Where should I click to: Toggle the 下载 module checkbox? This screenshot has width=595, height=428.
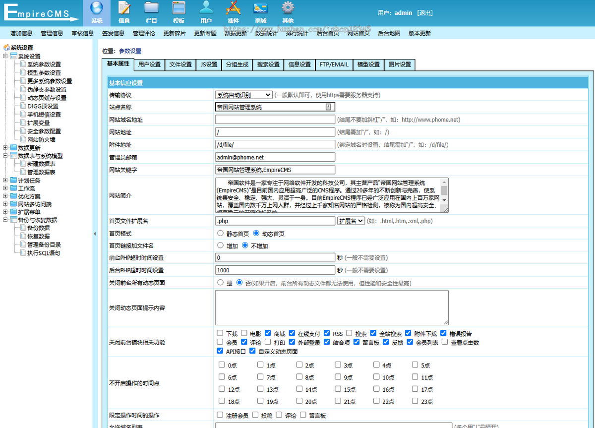[x=220, y=333]
